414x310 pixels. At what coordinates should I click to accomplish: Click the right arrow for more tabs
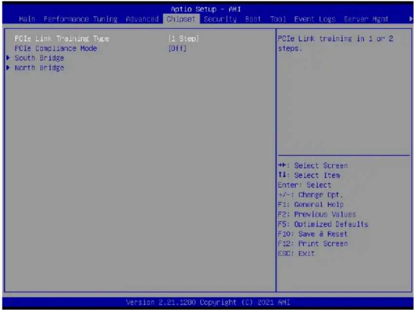pyautogui.click(x=411, y=19)
